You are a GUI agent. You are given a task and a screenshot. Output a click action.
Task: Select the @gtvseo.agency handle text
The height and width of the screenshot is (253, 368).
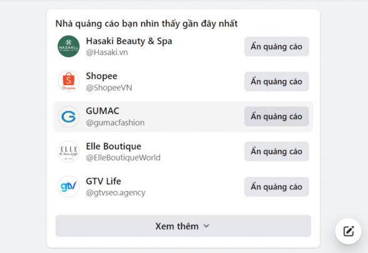click(x=116, y=193)
